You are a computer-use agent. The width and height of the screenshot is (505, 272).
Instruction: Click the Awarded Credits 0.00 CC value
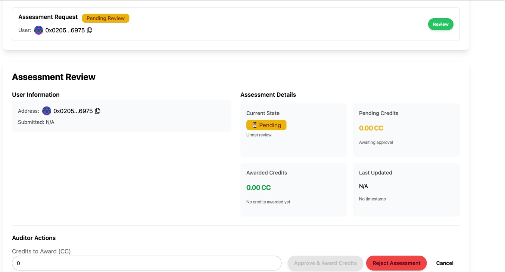pos(258,188)
